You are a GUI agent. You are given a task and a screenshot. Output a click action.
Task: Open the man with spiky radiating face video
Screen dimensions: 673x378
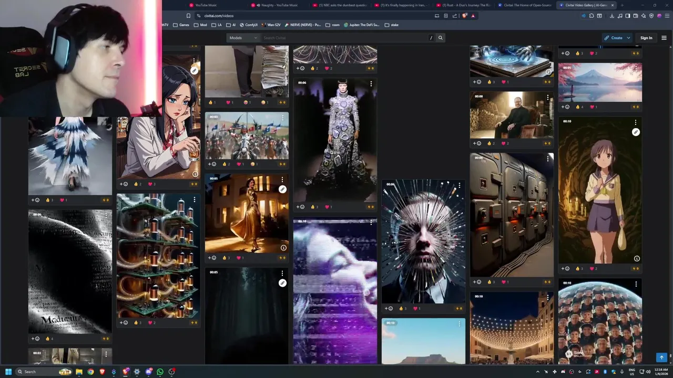tap(423, 241)
